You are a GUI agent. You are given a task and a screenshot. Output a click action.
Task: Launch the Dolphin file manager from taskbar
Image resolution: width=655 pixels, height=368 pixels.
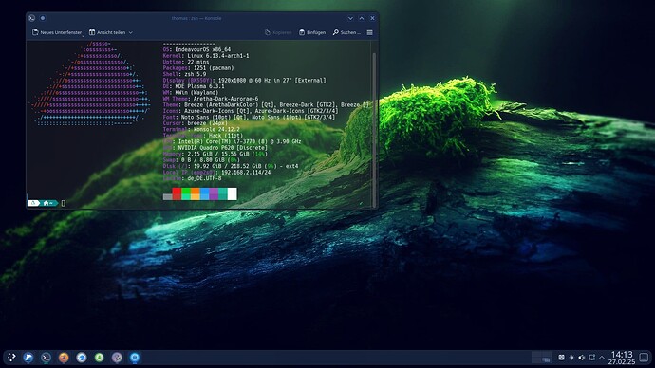pyautogui.click(x=28, y=358)
